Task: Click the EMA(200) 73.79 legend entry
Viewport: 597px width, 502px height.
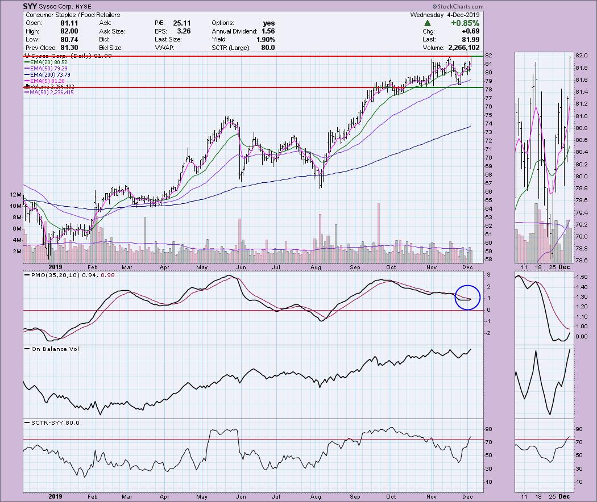Action: coord(47,75)
